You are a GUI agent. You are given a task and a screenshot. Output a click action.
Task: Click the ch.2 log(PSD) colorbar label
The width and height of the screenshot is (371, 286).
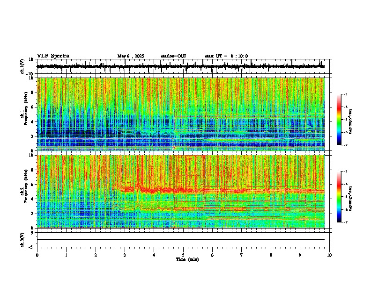pos(350,199)
